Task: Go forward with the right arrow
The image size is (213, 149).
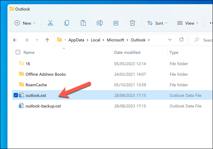Action: pos(27,40)
